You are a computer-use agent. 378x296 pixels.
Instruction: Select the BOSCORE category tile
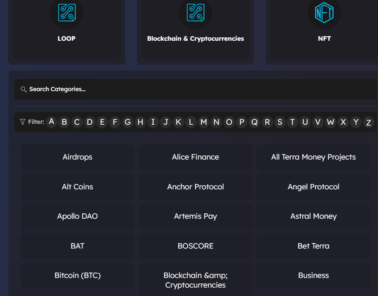pos(196,246)
